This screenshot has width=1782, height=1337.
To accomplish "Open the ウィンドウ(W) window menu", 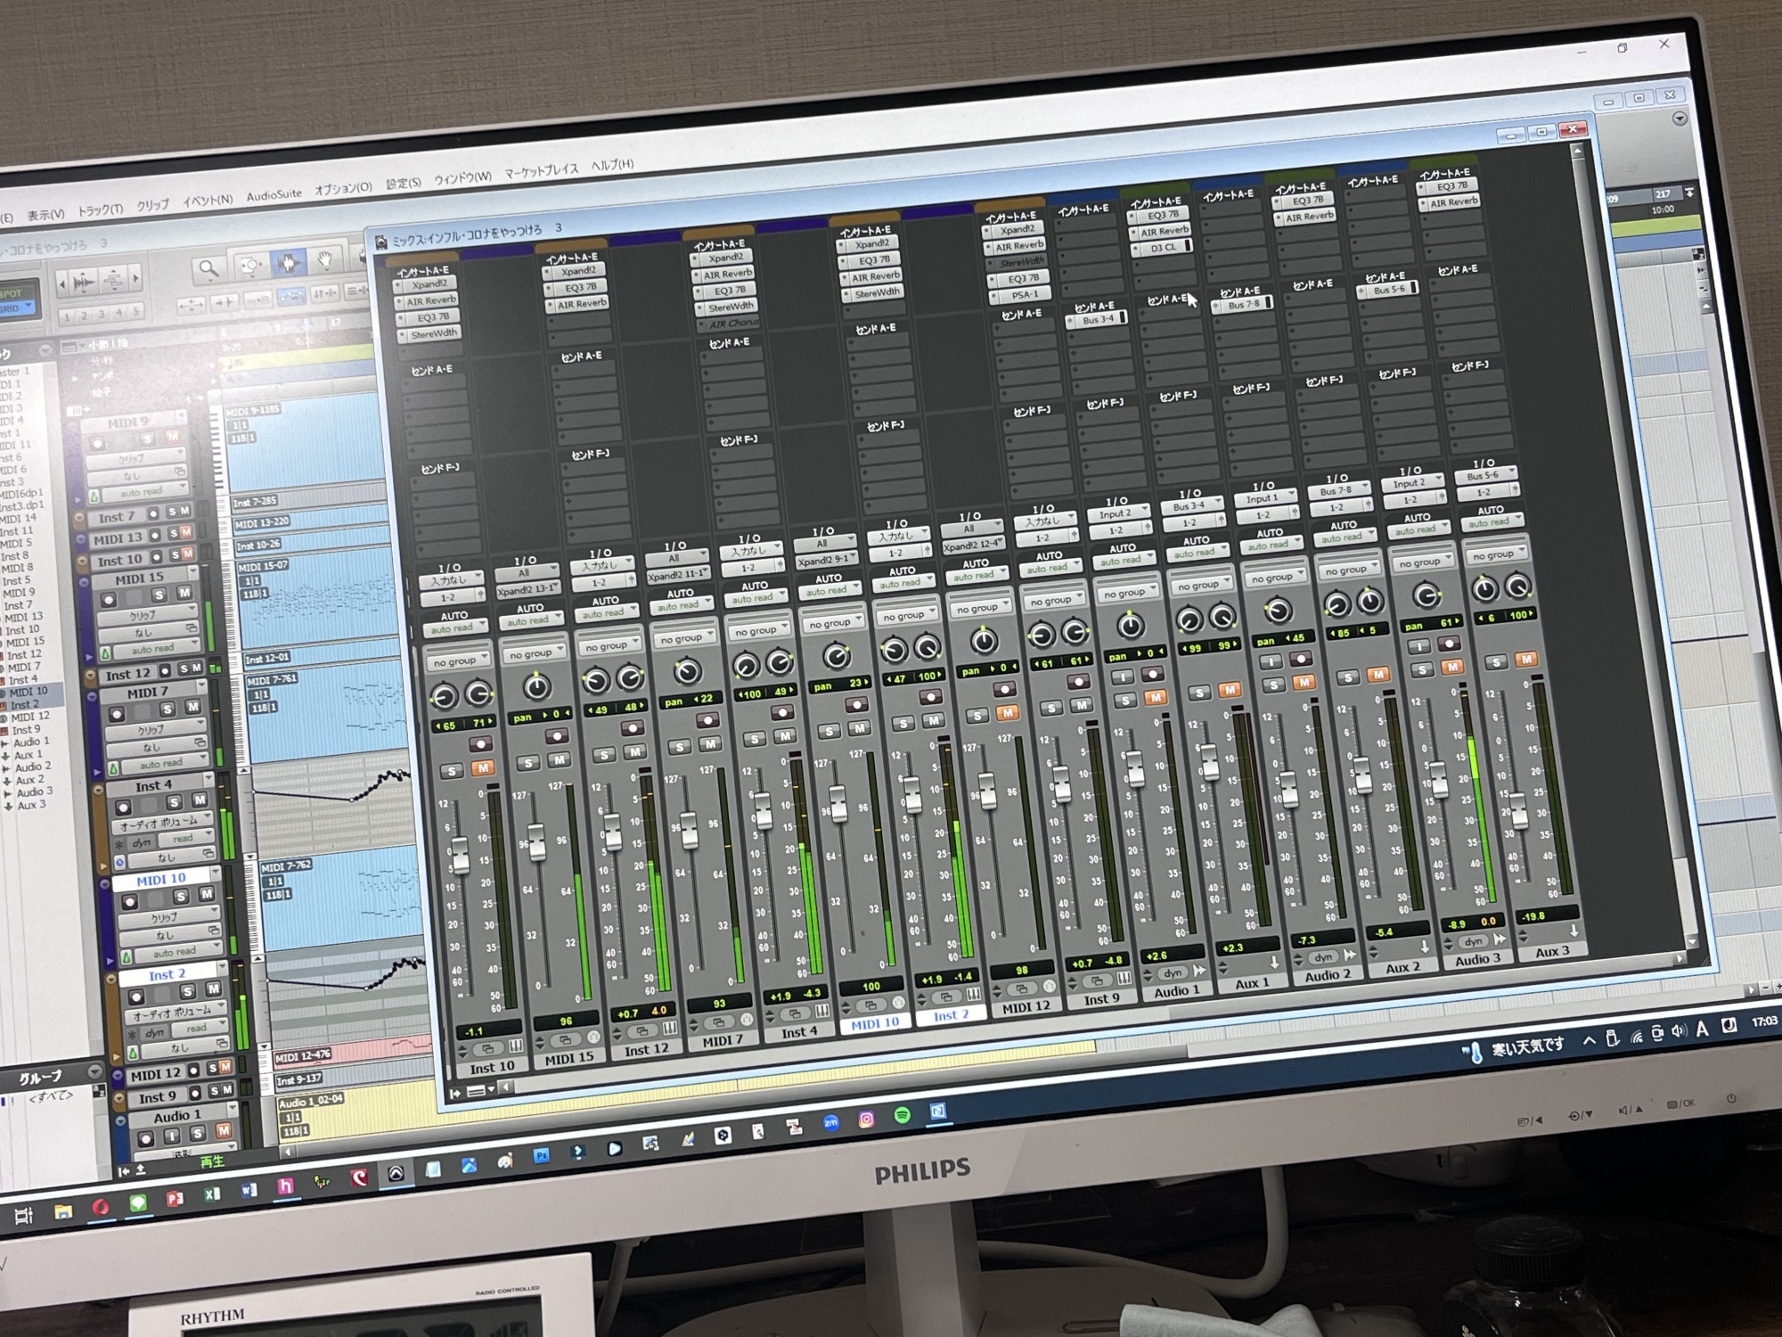I will (462, 177).
